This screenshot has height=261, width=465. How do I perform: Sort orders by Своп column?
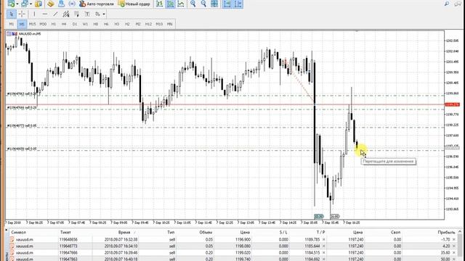(x=395, y=232)
